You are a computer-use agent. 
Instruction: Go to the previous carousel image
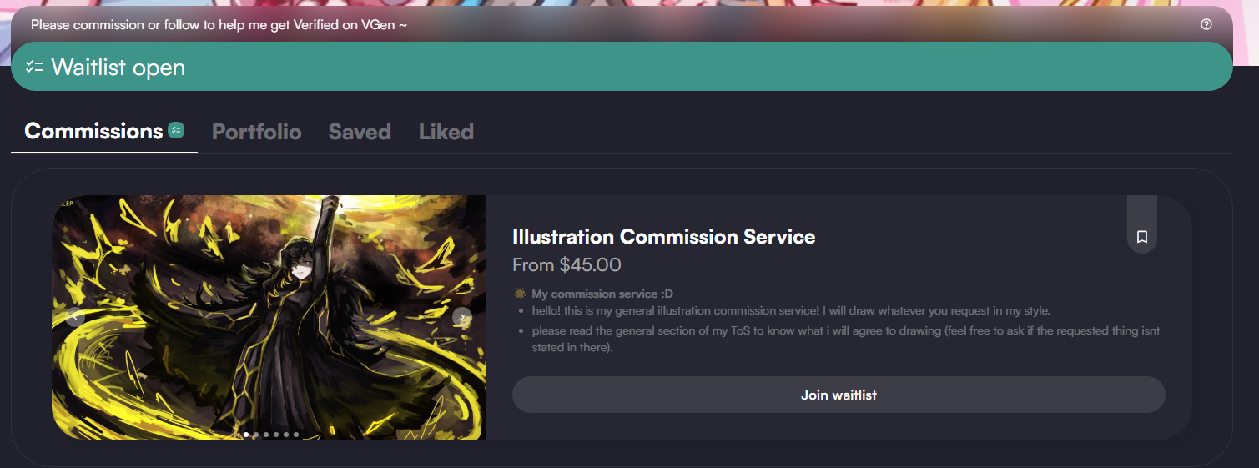click(x=75, y=317)
